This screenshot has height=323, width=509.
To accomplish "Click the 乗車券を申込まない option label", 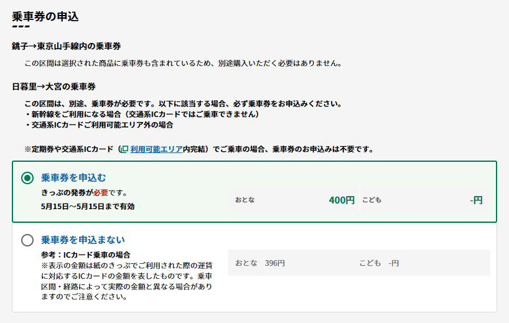I will [x=83, y=240].
